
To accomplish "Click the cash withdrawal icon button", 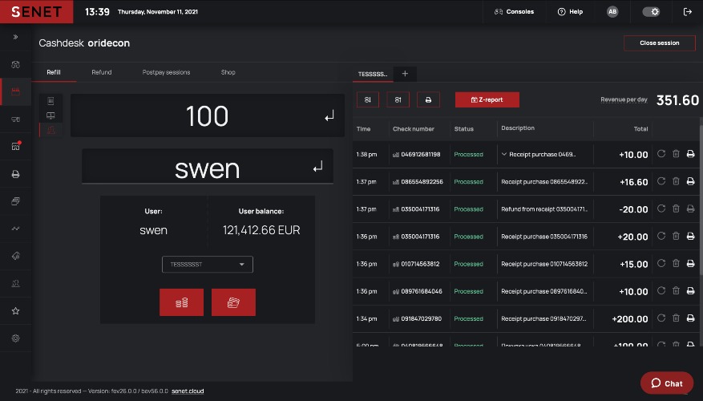I will coord(398,99).
